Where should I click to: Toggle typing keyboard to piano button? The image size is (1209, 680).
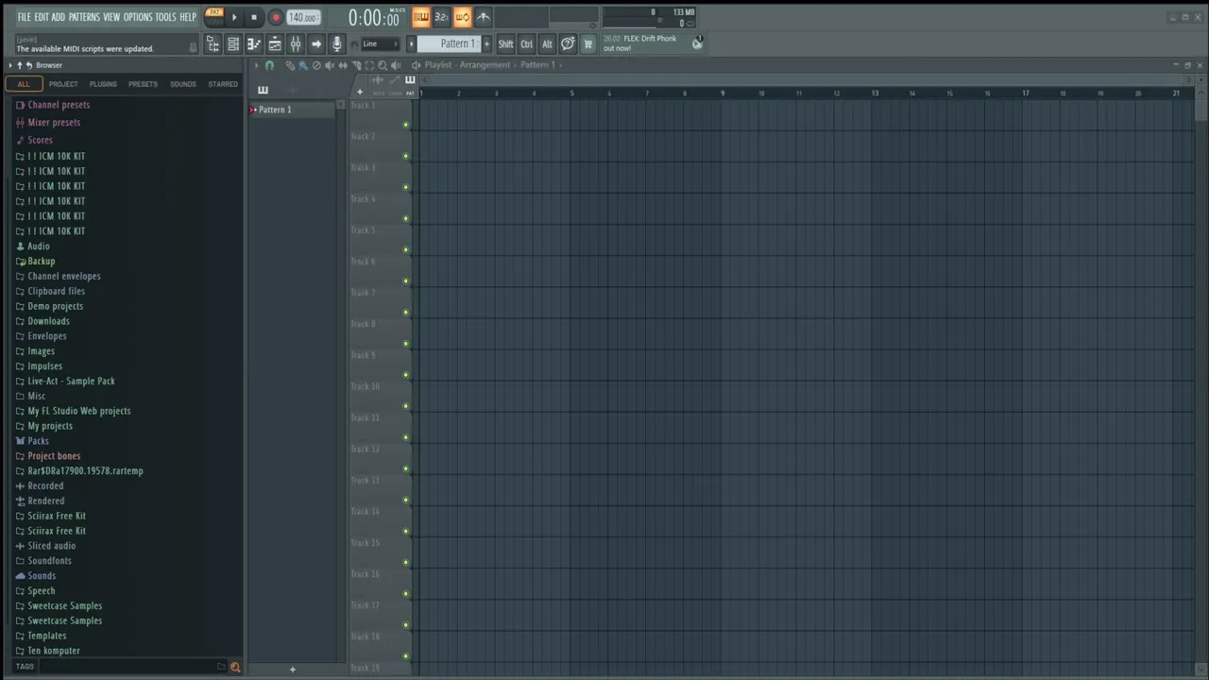coord(421,17)
